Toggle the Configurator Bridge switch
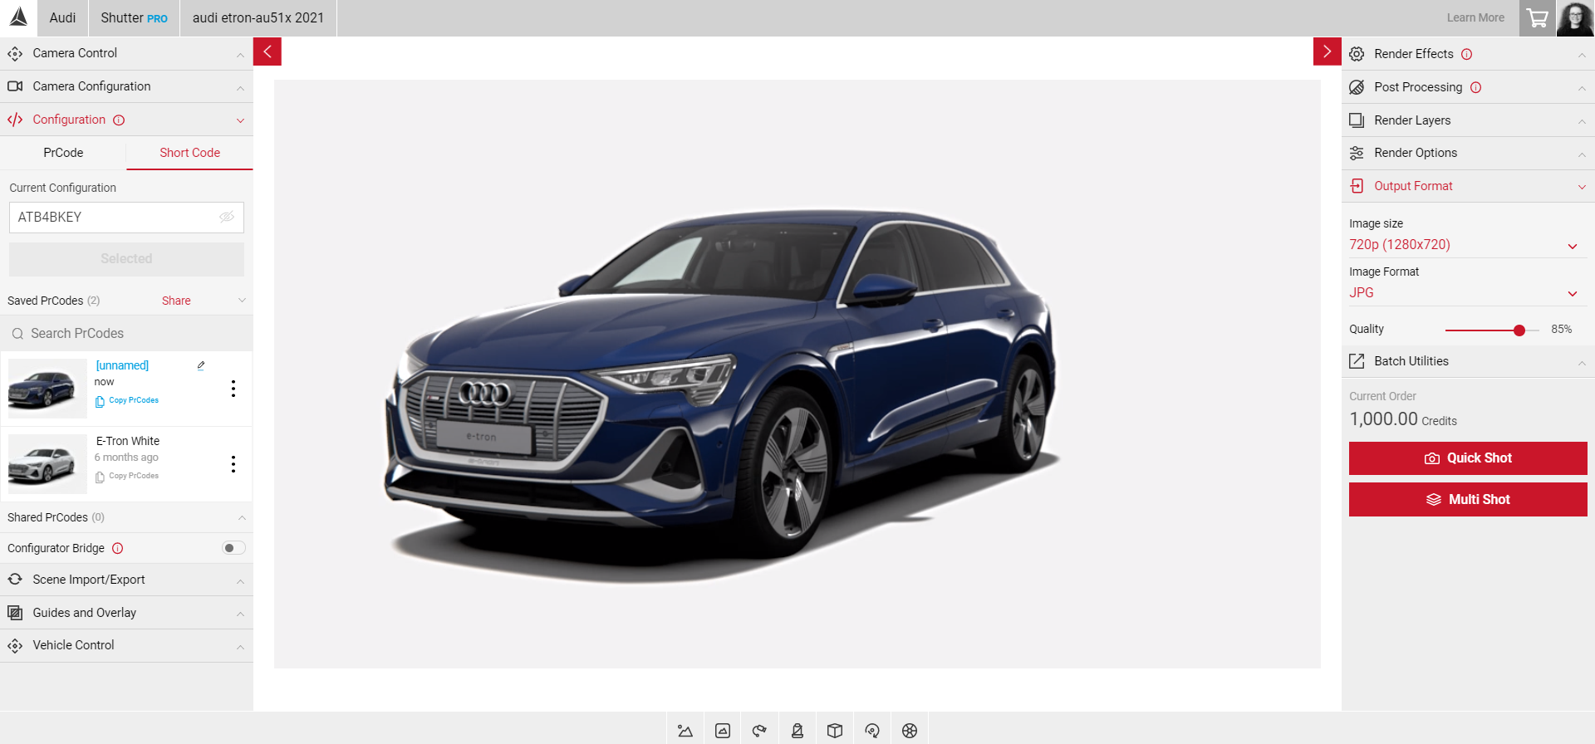 [x=233, y=548]
